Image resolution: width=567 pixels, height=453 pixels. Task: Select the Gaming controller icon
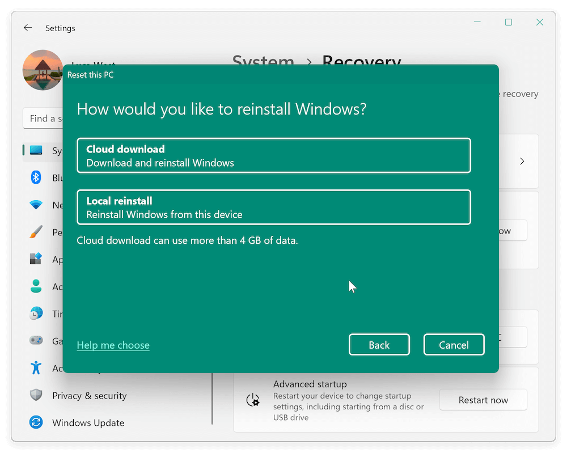(x=36, y=340)
